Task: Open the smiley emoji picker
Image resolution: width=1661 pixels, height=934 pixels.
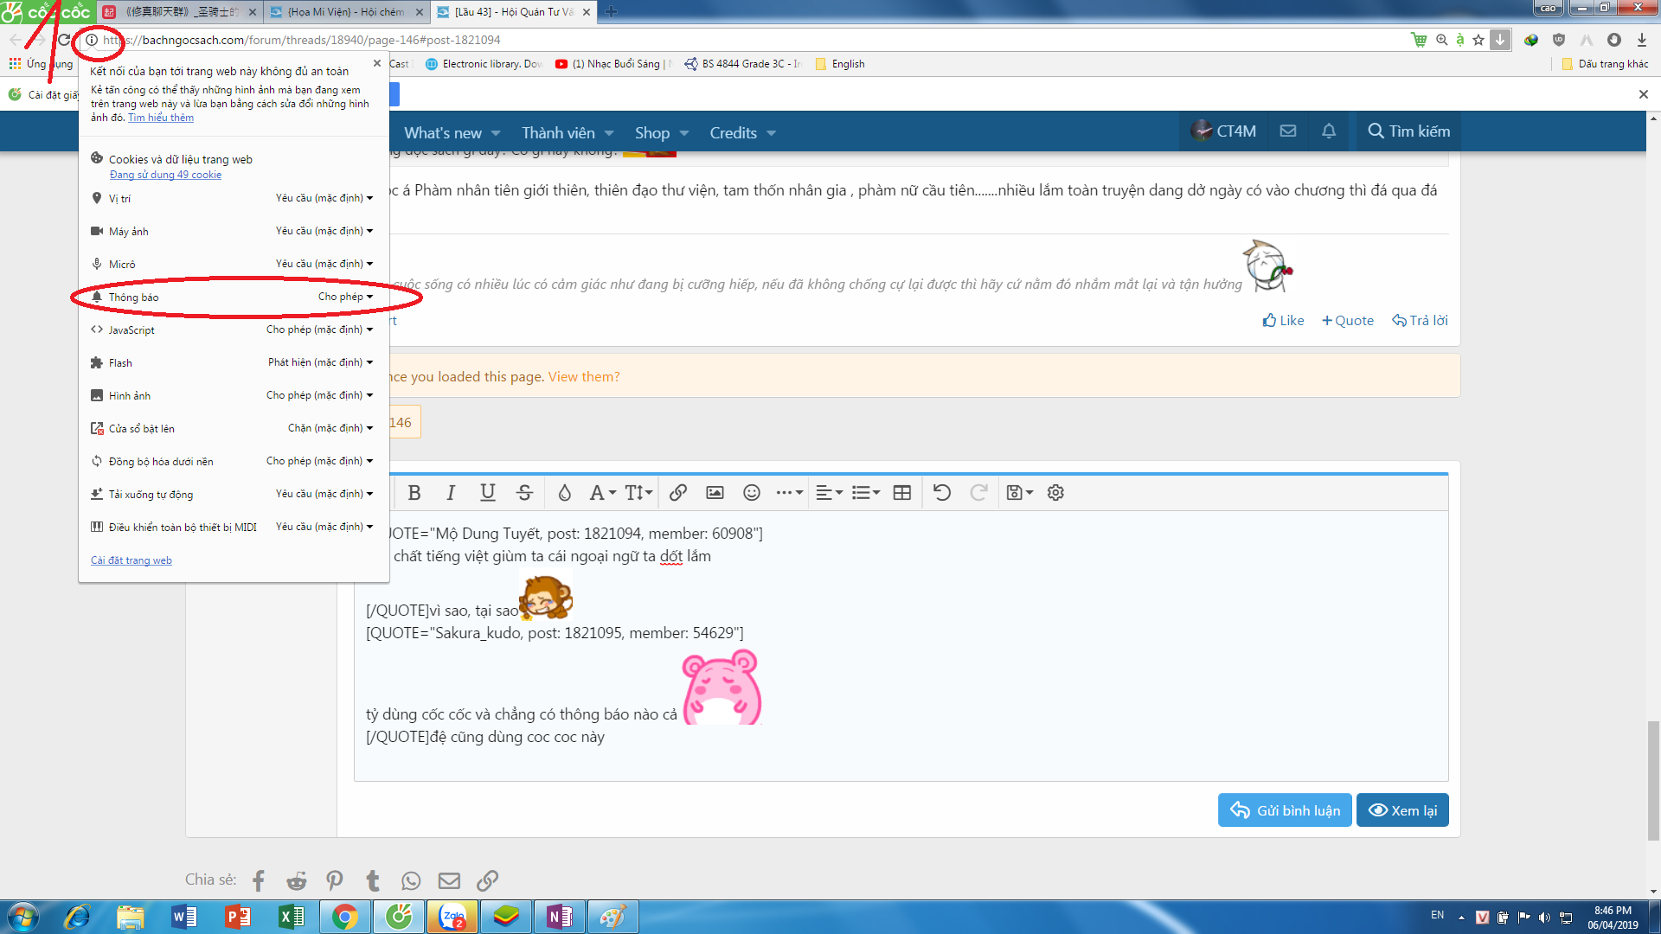Action: pos(751,493)
